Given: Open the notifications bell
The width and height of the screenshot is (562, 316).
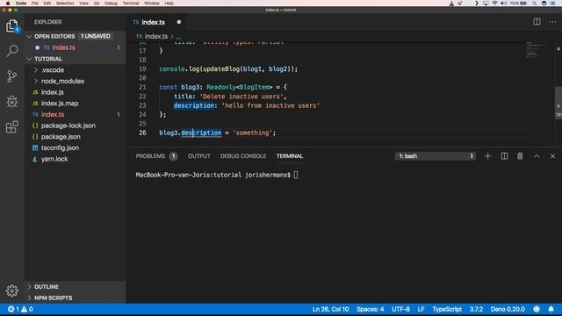Looking at the screenshot, I should [x=551, y=309].
